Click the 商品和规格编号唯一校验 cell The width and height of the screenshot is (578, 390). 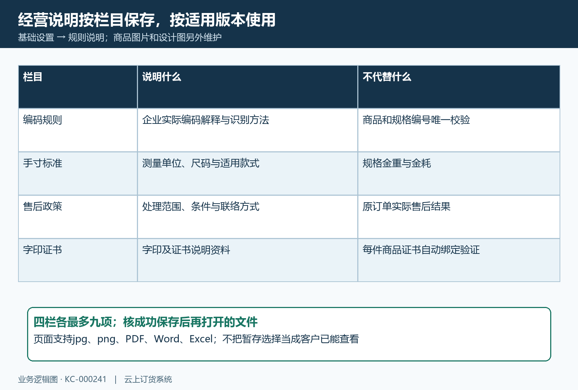pyautogui.click(x=459, y=130)
